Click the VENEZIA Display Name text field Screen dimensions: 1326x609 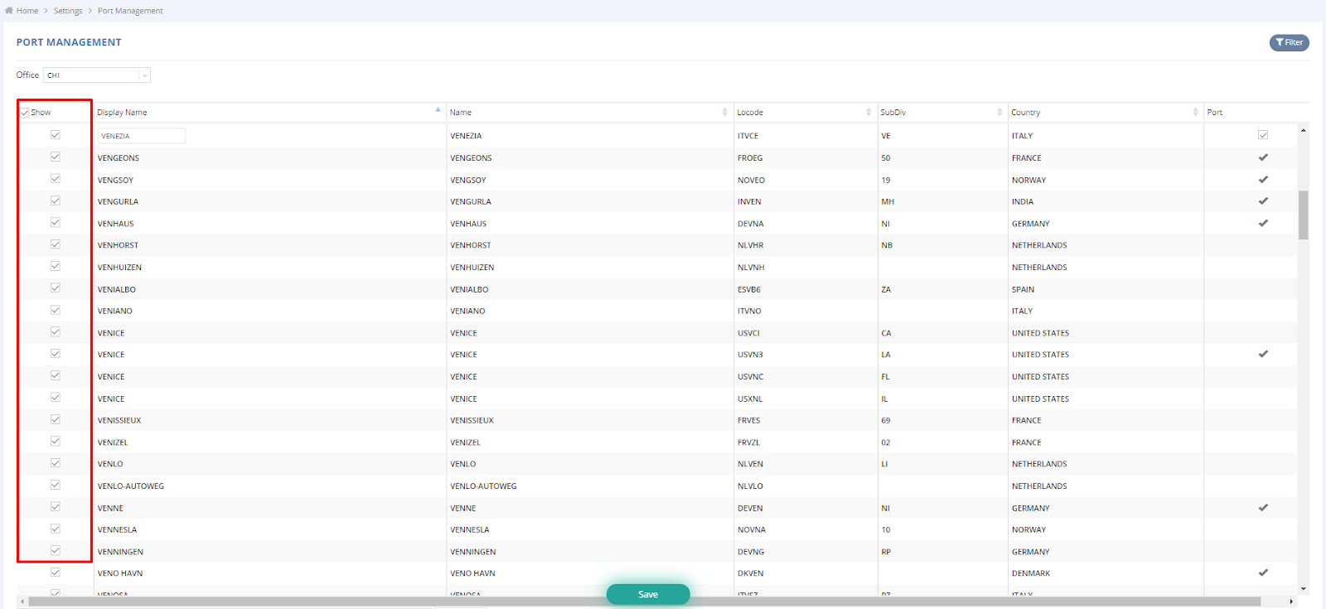(142, 136)
